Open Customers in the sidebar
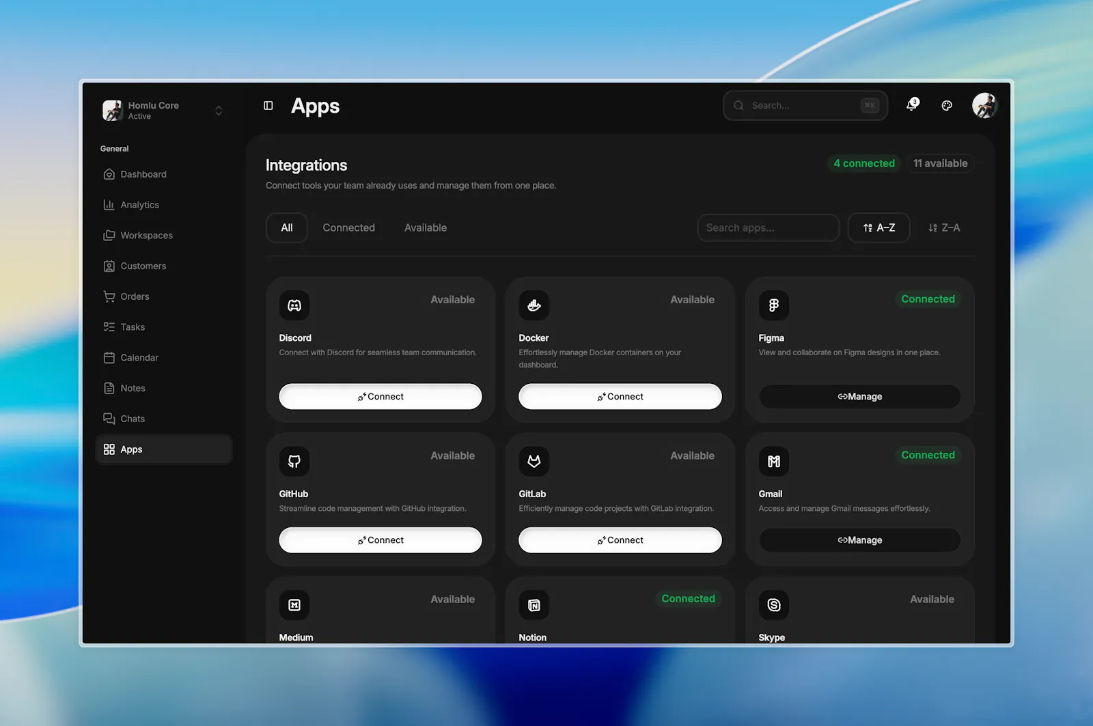1093x726 pixels. tap(164, 266)
